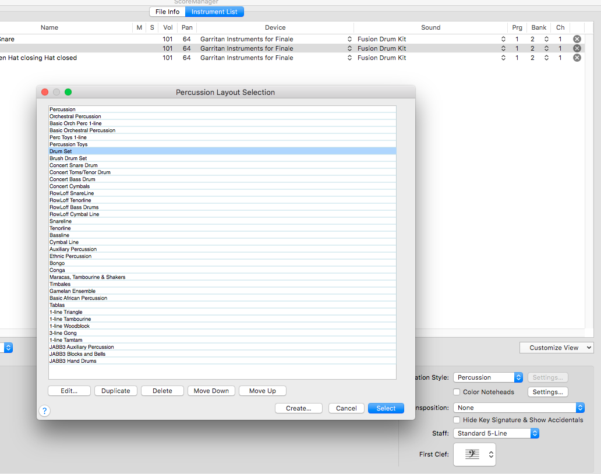Click the help question mark icon

[x=45, y=411]
